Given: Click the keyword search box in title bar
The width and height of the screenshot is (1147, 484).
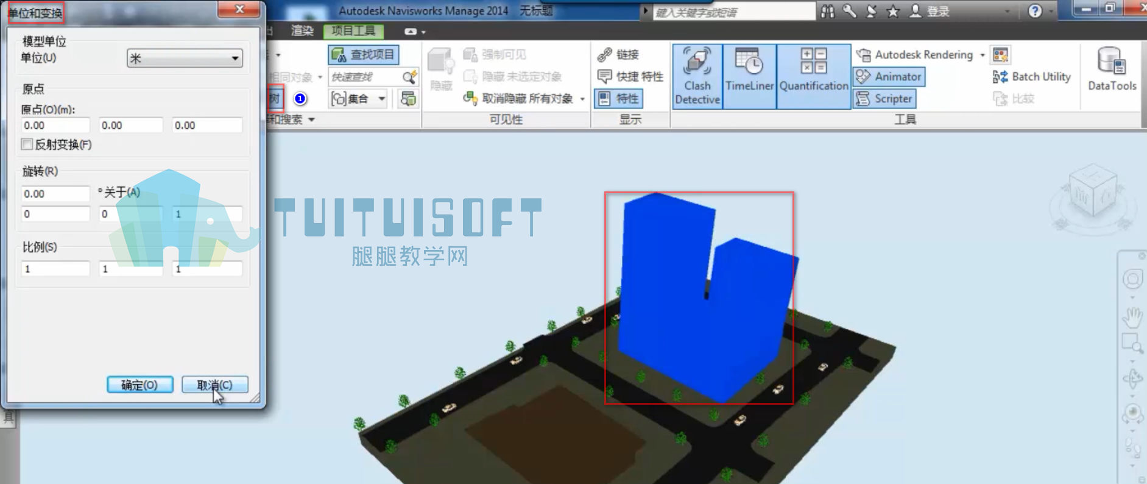Looking at the screenshot, I should [734, 12].
